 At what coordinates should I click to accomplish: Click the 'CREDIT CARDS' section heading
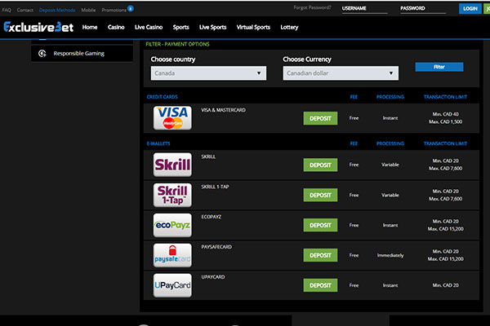click(163, 97)
